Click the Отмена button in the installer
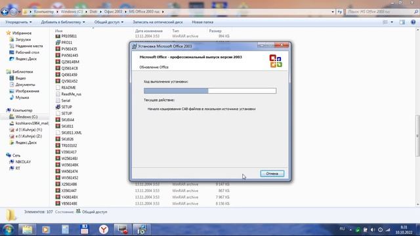 272,174
